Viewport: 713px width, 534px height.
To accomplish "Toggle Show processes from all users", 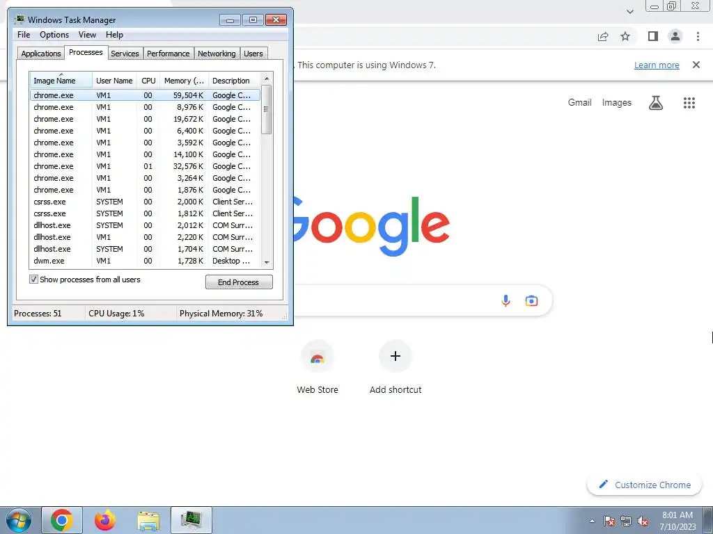I will pos(33,280).
